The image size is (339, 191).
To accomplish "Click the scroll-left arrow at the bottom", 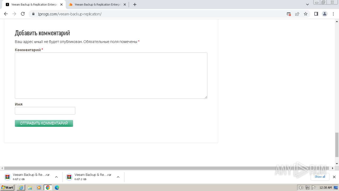I will tap(2, 168).
